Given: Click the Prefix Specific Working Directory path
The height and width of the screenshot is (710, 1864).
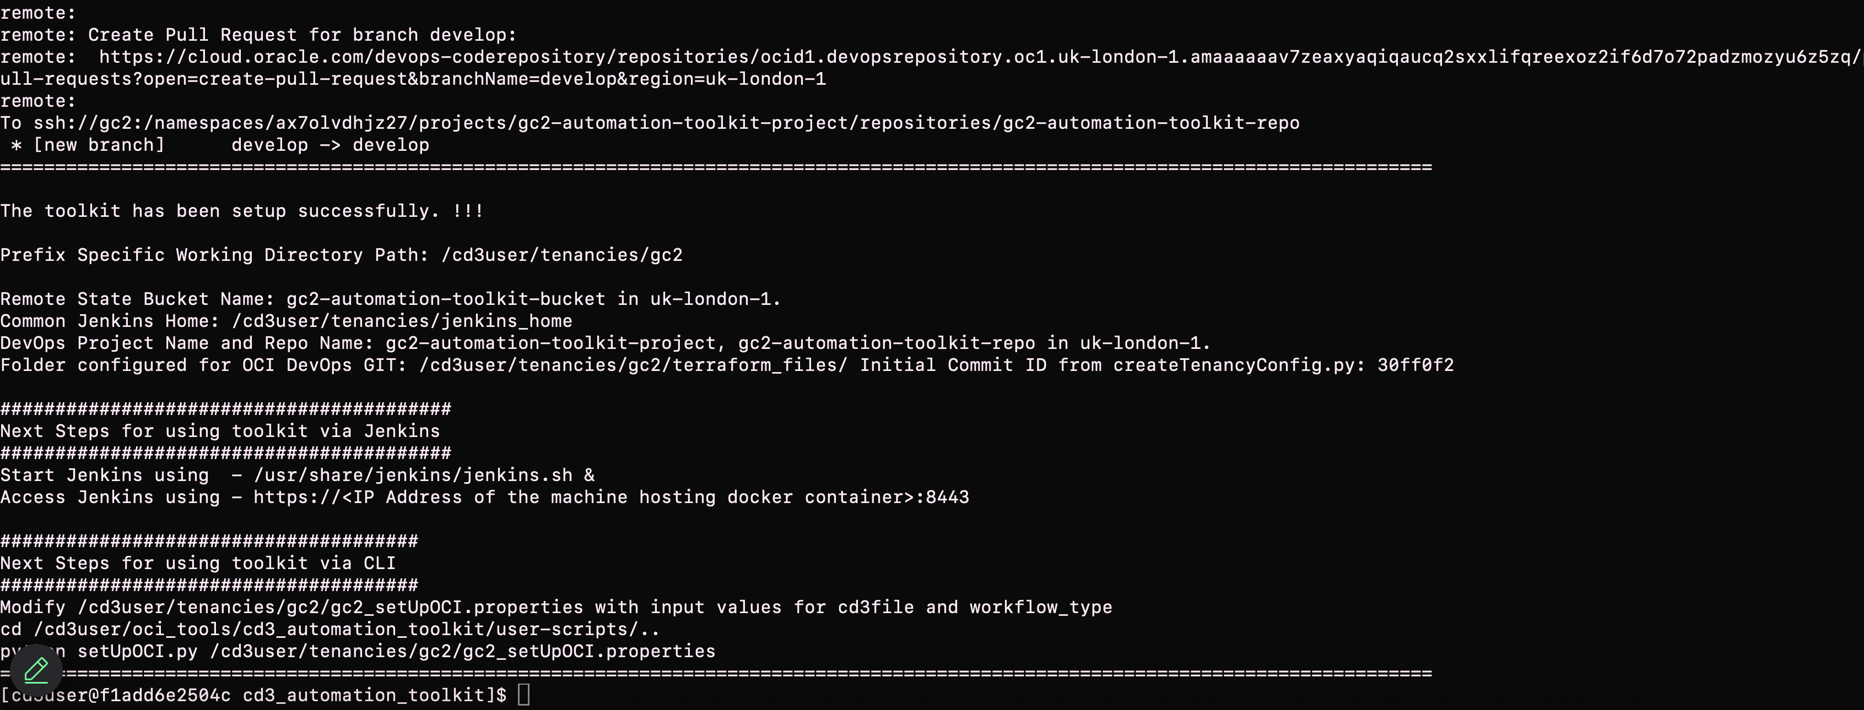Looking at the screenshot, I should pos(561,255).
